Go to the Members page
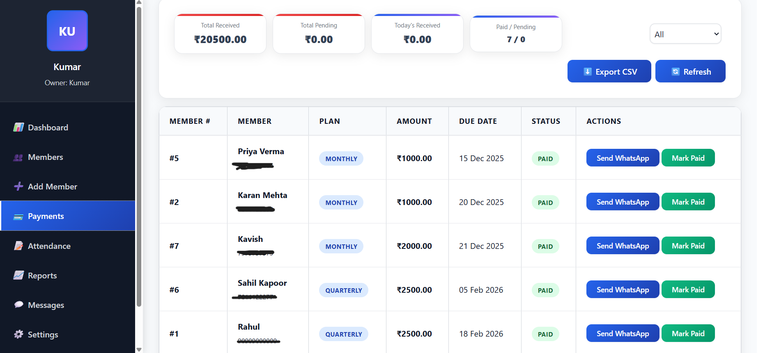This screenshot has height=353, width=779. pos(68,157)
